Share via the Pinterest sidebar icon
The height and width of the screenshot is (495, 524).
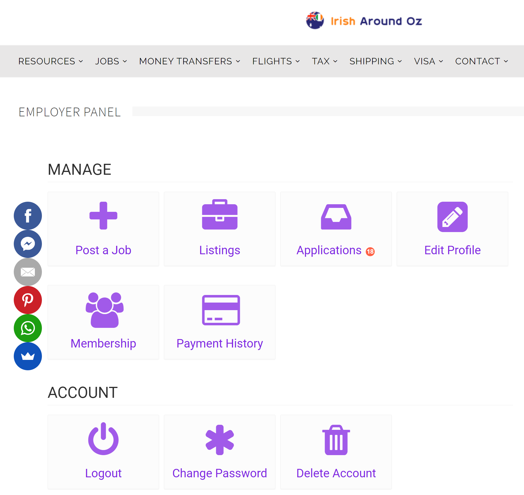click(28, 300)
